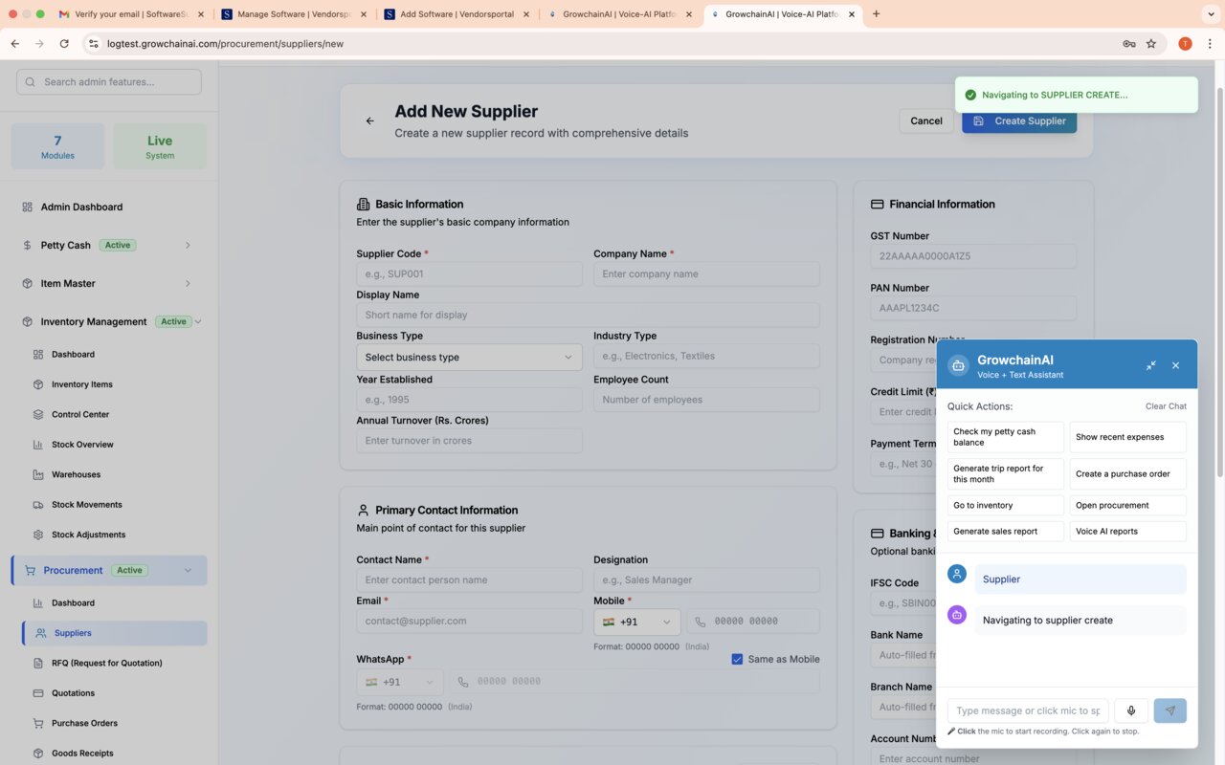Open the browser tab search dropdown
Viewport: 1225px width, 765px height.
click(x=1211, y=14)
